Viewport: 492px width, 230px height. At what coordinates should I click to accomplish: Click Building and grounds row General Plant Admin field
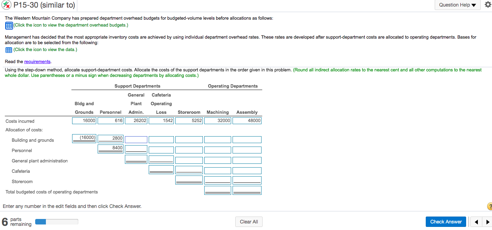tap(136, 140)
